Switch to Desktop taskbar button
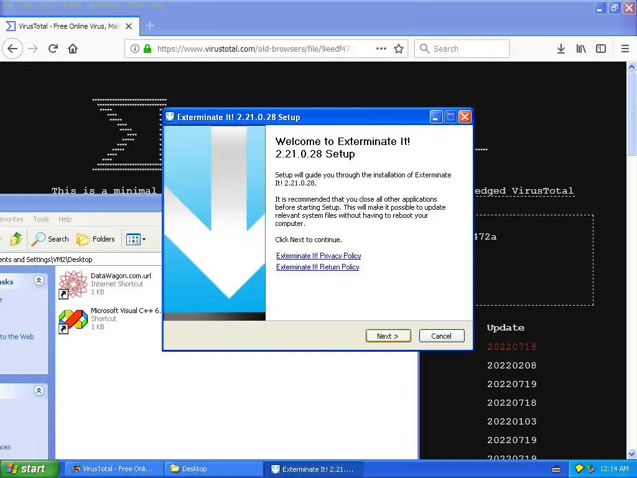 pos(213,469)
